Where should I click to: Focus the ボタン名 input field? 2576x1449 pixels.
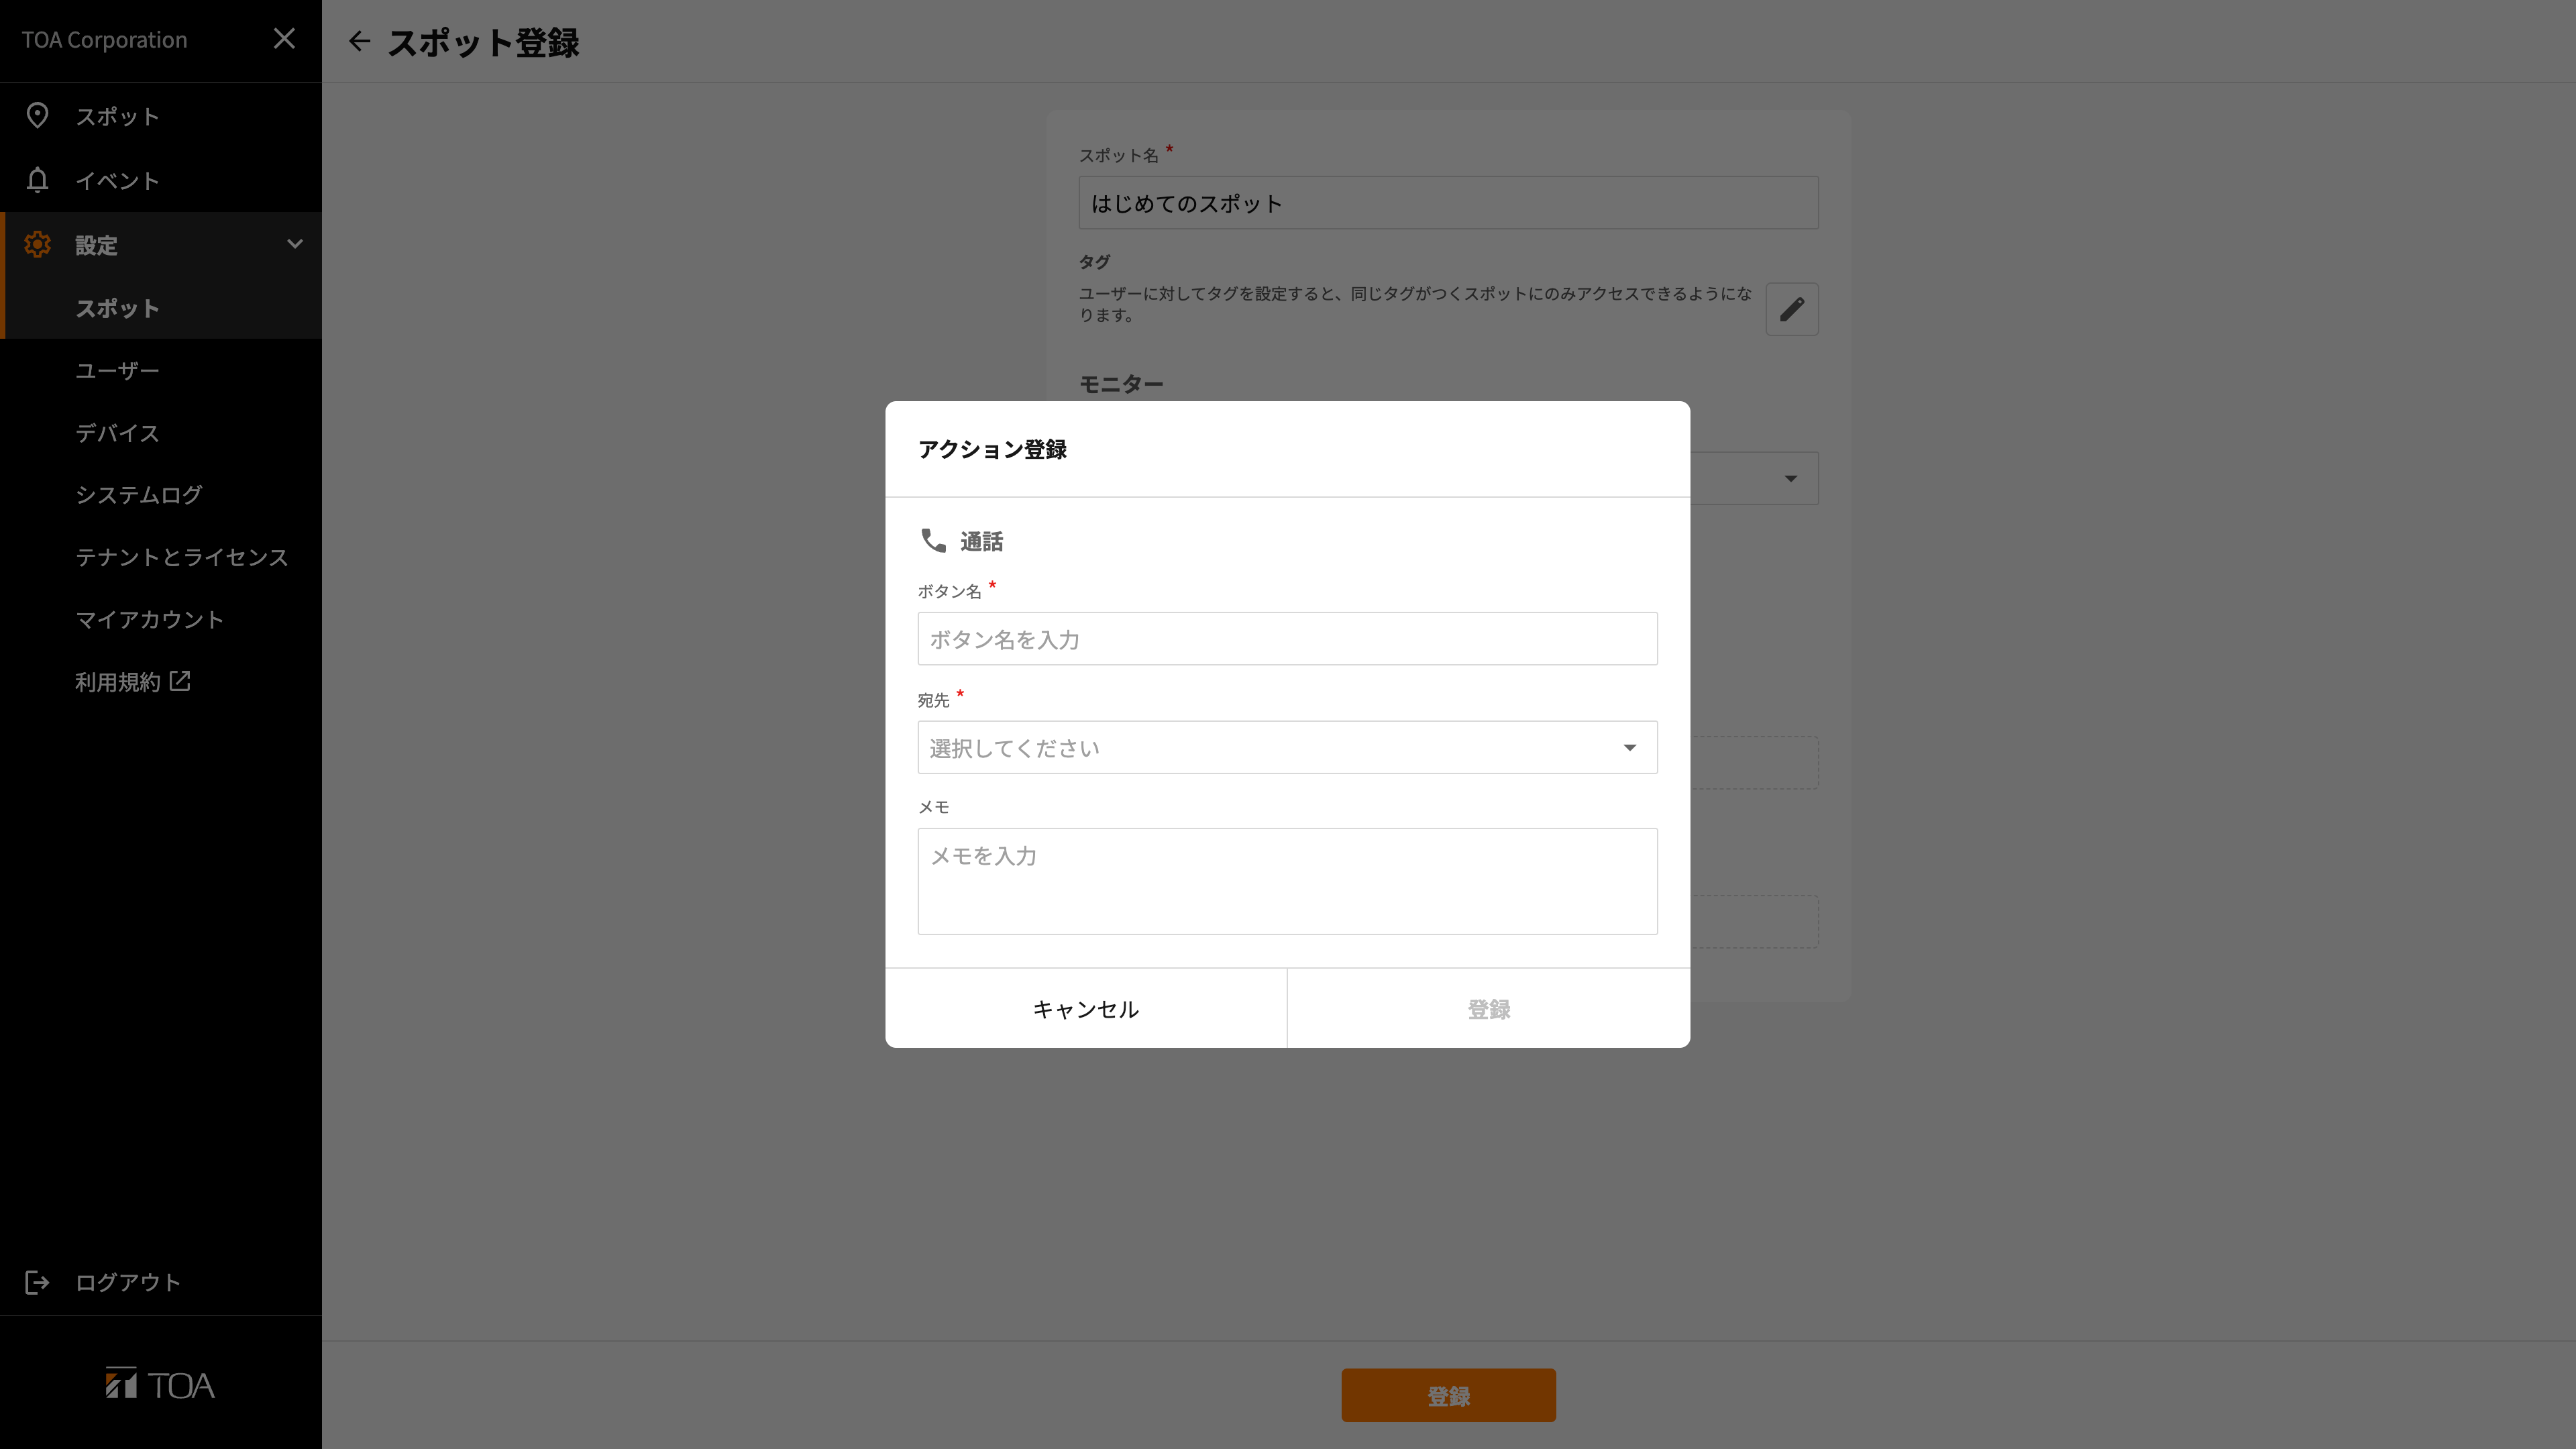[x=1287, y=639]
